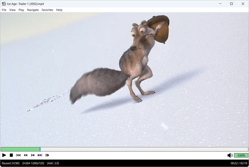249x167 pixels.
Task: Click the seek bar's blue position handle
Action: click(40, 149)
